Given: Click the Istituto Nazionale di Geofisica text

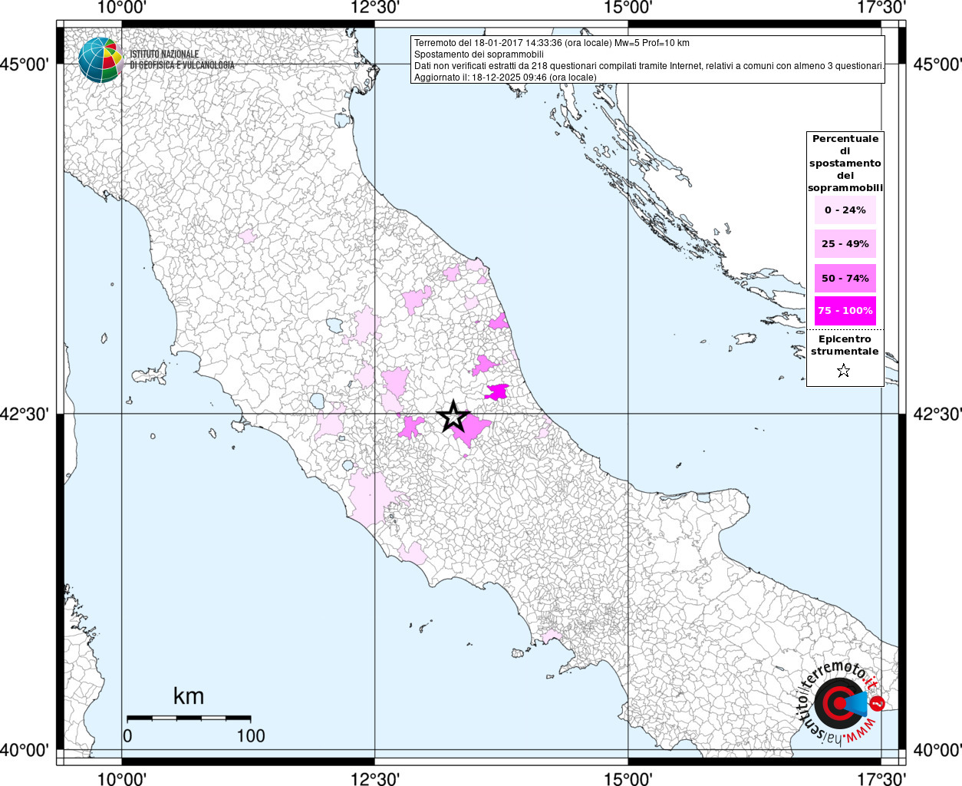Looking at the screenshot, I should click(x=182, y=60).
